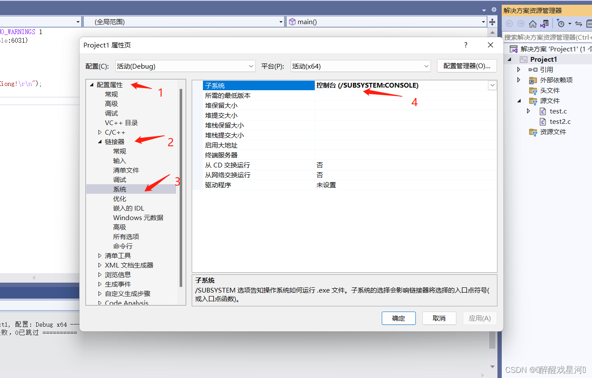Click the Pending Changes Filter clock icon

pos(562,23)
